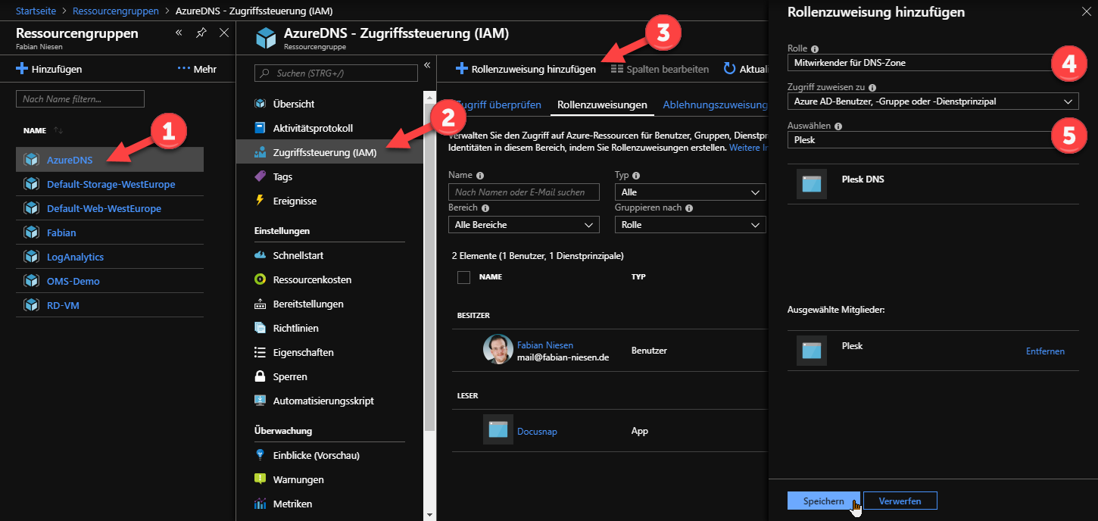Click the Richtlinien icon
The width and height of the screenshot is (1098, 521).
[260, 328]
